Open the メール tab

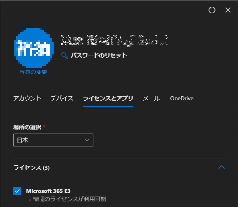[x=151, y=98]
